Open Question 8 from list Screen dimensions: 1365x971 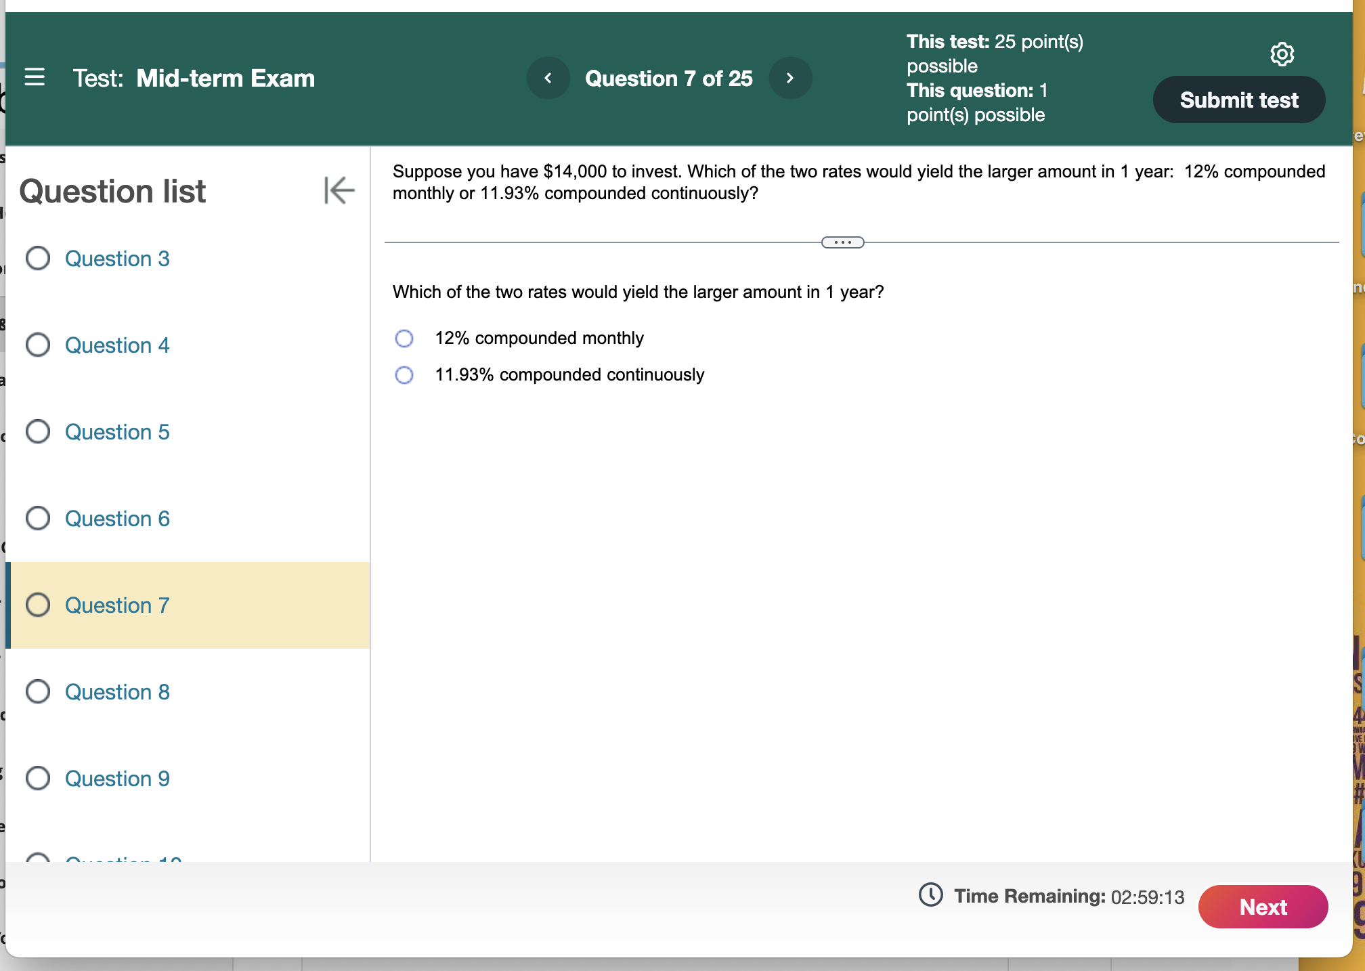[117, 692]
